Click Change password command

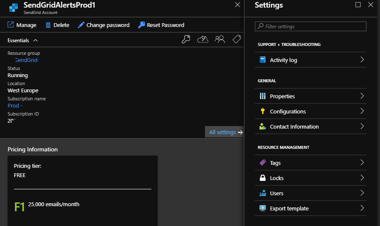[104, 25]
